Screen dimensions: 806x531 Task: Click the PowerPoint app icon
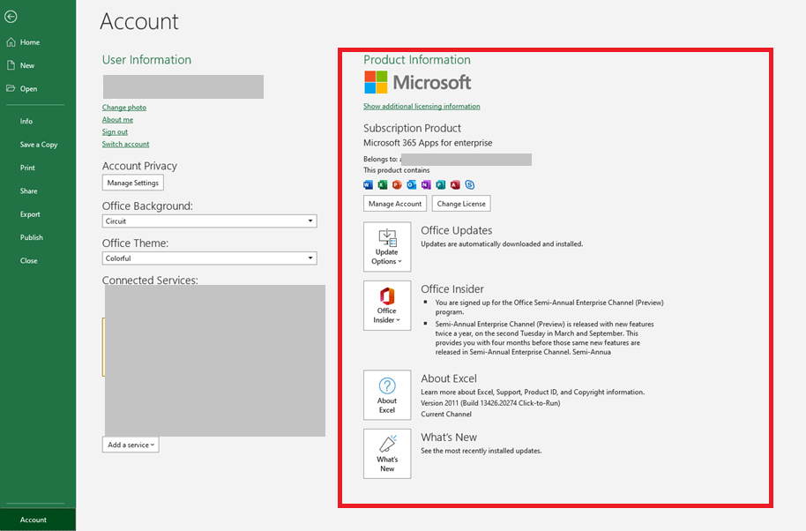pos(397,185)
